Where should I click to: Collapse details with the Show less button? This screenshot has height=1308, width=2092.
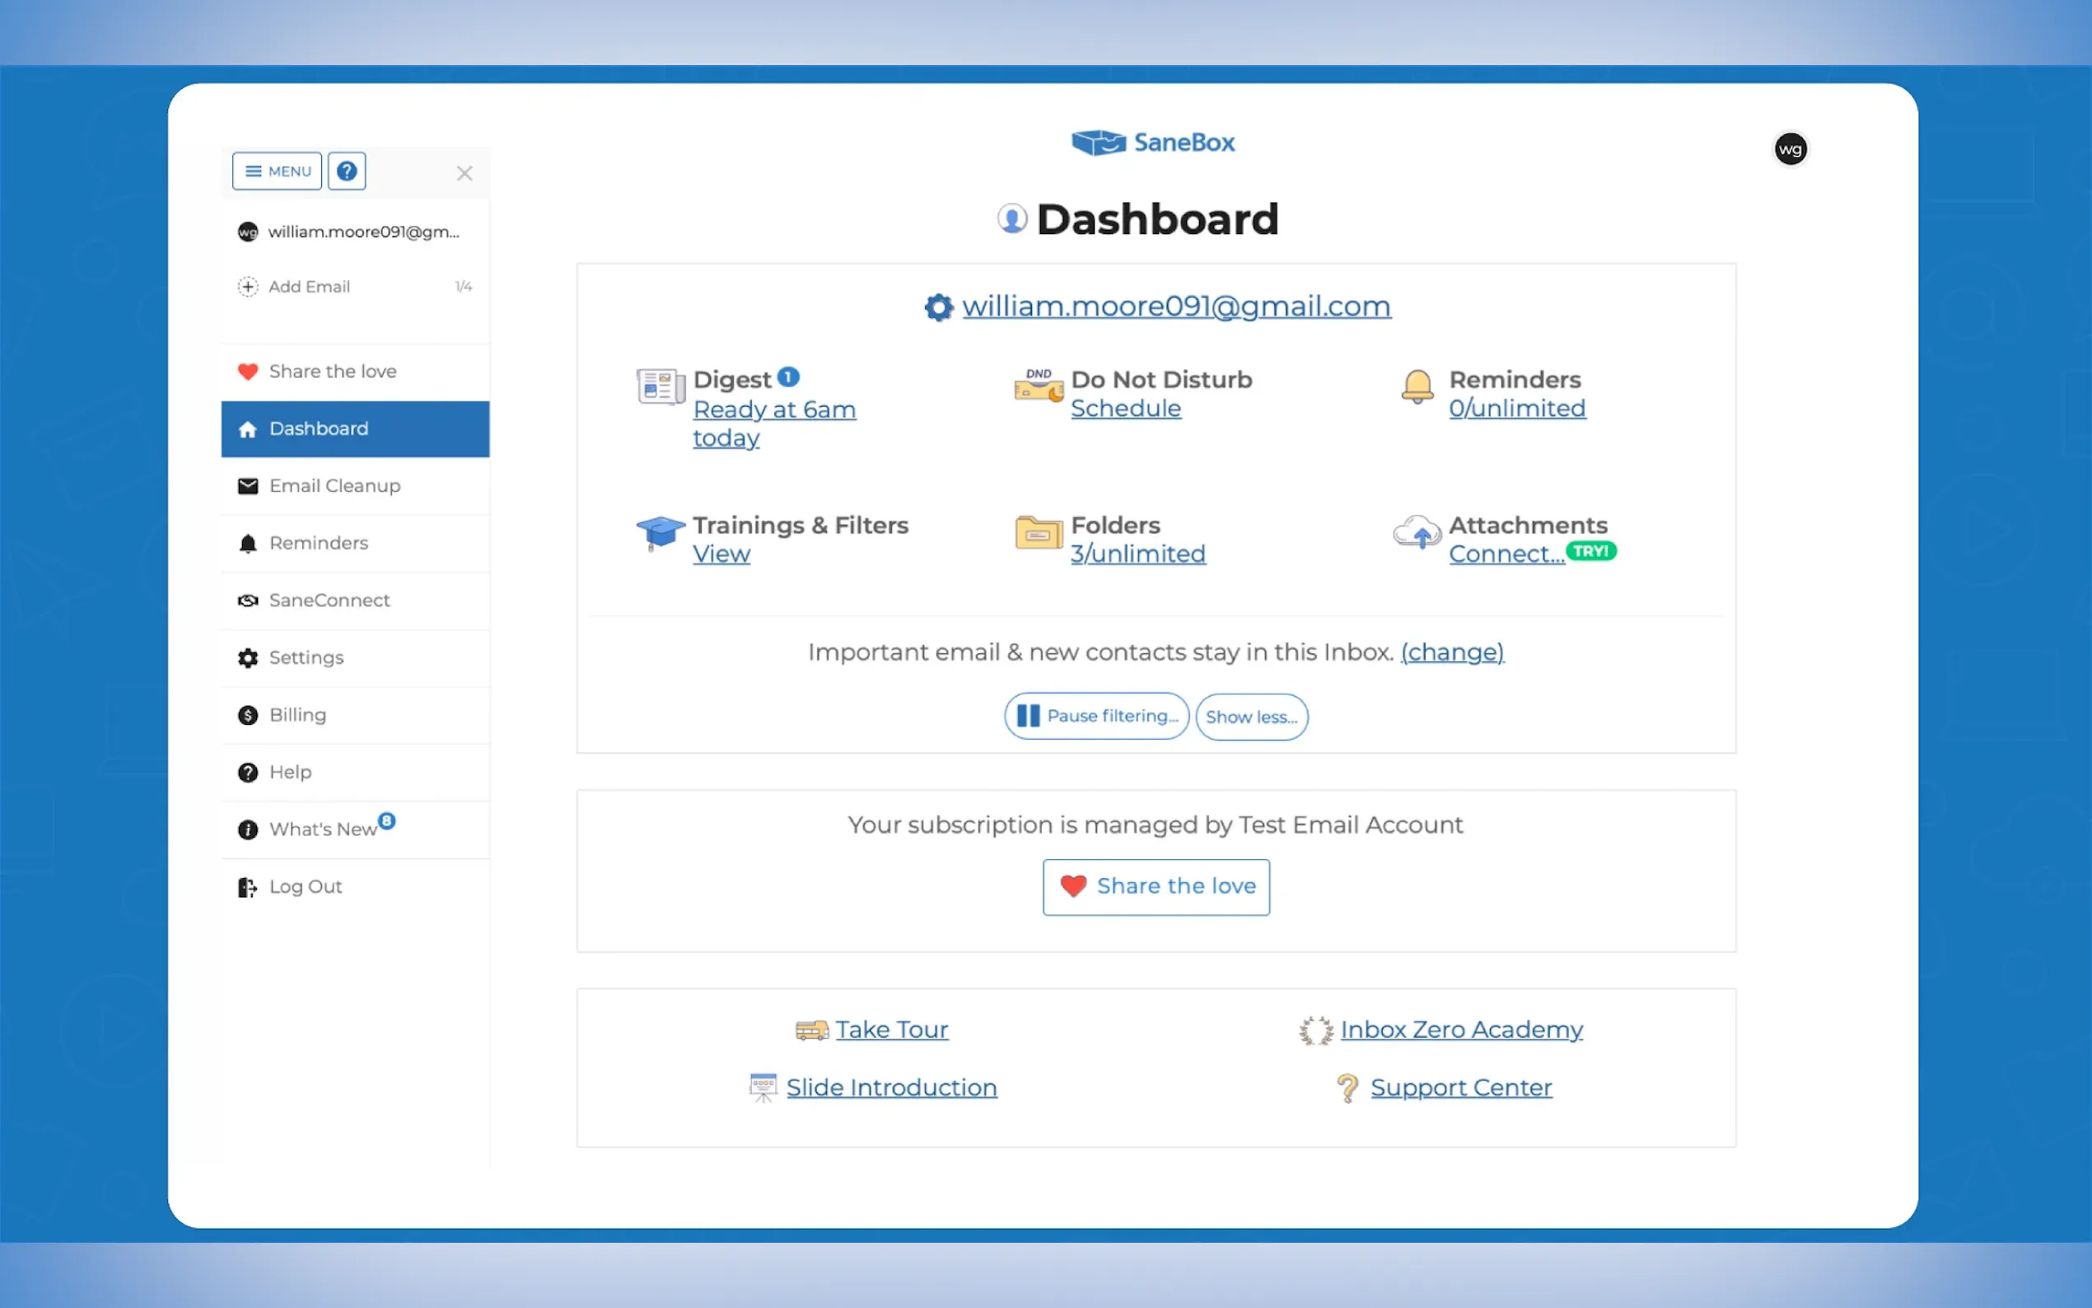coord(1250,717)
